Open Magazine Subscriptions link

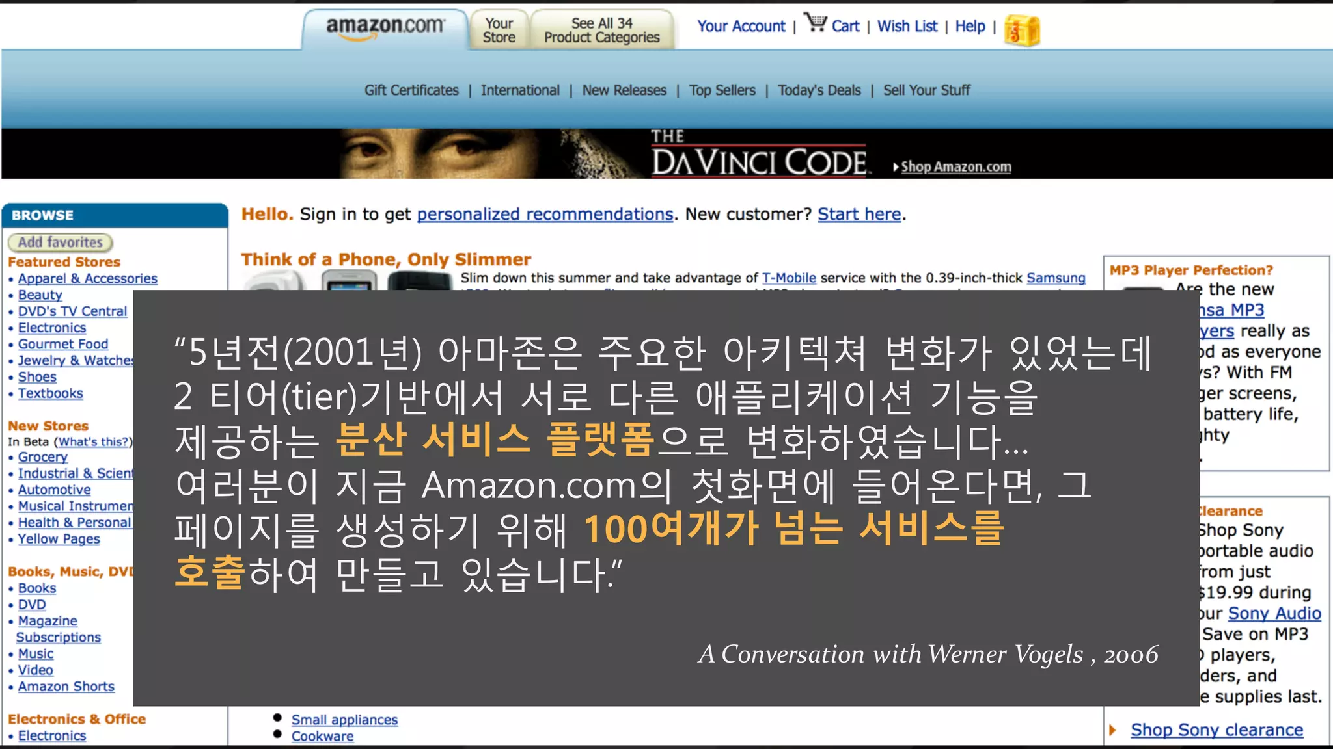59,629
